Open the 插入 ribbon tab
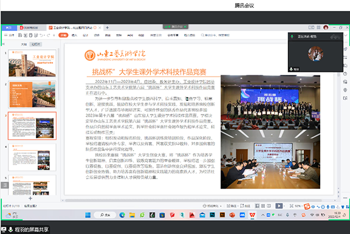The height and width of the screenshot is (234, 350). (x=74, y=35)
